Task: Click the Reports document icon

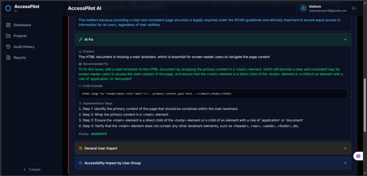Action: (x=8, y=58)
